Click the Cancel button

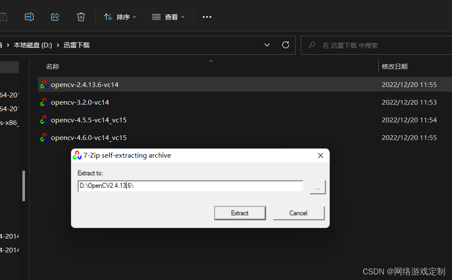click(x=298, y=213)
